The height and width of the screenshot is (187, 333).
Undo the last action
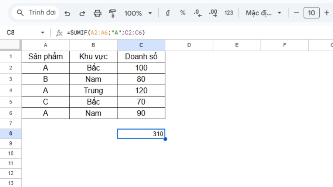coord(67,13)
